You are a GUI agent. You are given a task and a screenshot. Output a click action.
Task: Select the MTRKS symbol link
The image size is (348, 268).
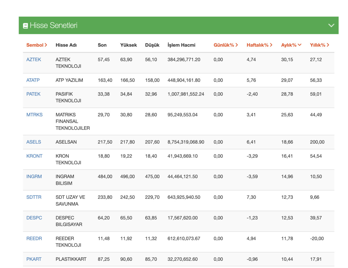[x=35, y=114]
